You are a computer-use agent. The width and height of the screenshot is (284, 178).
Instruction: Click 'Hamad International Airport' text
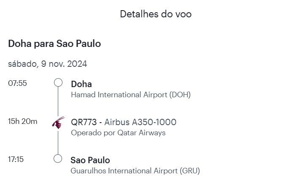tap(119, 95)
